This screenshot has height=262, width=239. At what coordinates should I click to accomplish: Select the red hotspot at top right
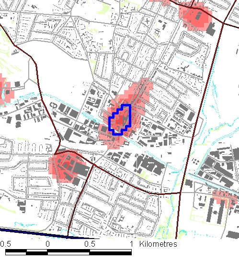195,16
